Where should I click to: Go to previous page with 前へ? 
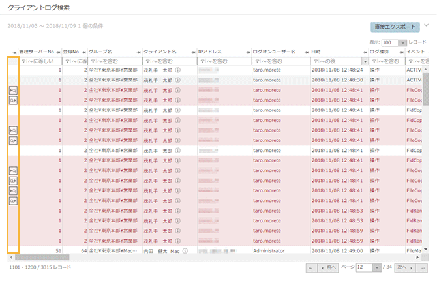tap(329, 267)
